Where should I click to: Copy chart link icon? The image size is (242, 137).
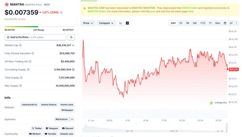[231, 23]
